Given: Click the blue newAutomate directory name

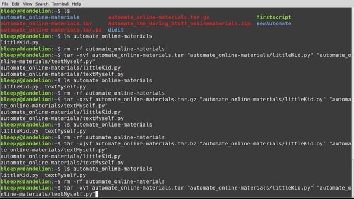Looking at the screenshot, I should click(x=274, y=23).
